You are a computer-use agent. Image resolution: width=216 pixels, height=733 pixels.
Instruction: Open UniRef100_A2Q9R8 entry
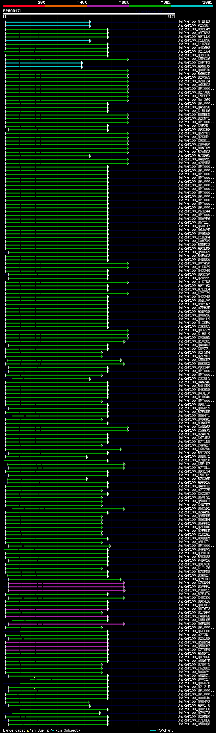click(194, 163)
